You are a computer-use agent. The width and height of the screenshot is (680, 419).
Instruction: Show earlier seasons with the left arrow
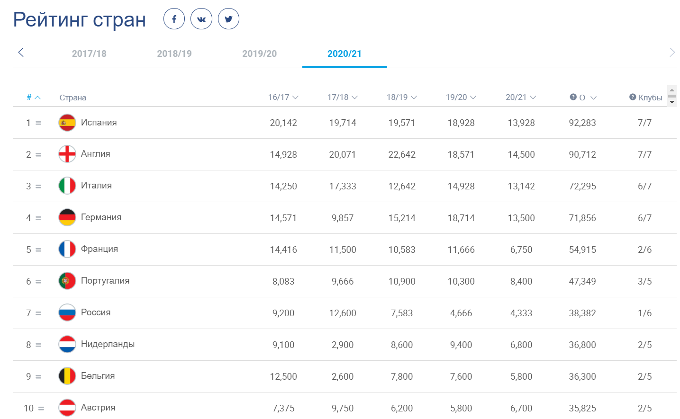[21, 53]
